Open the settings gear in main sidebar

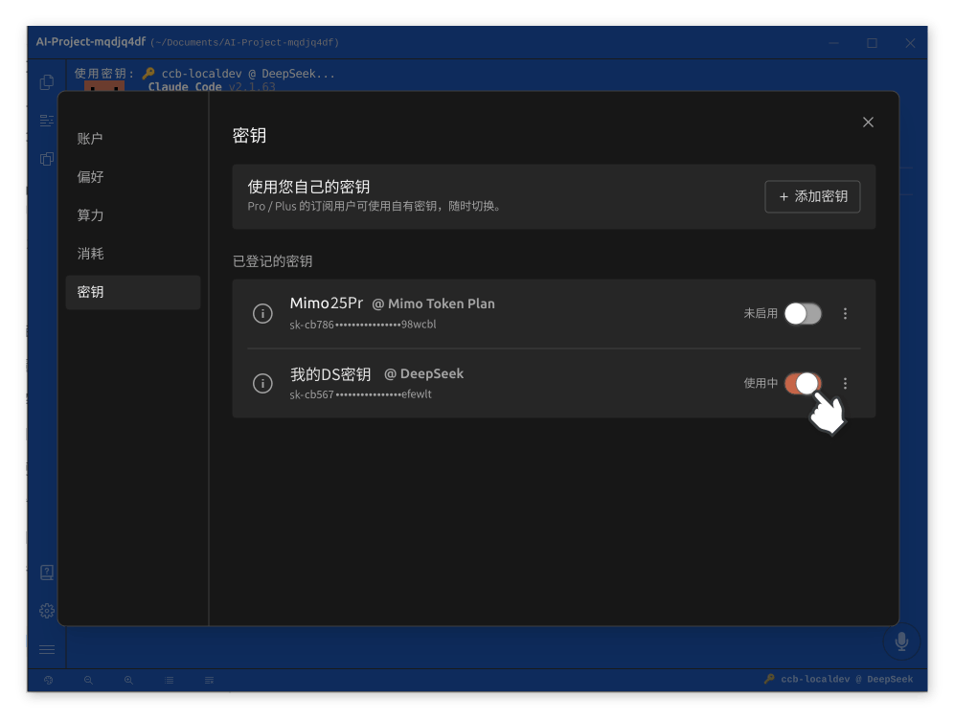tap(47, 611)
